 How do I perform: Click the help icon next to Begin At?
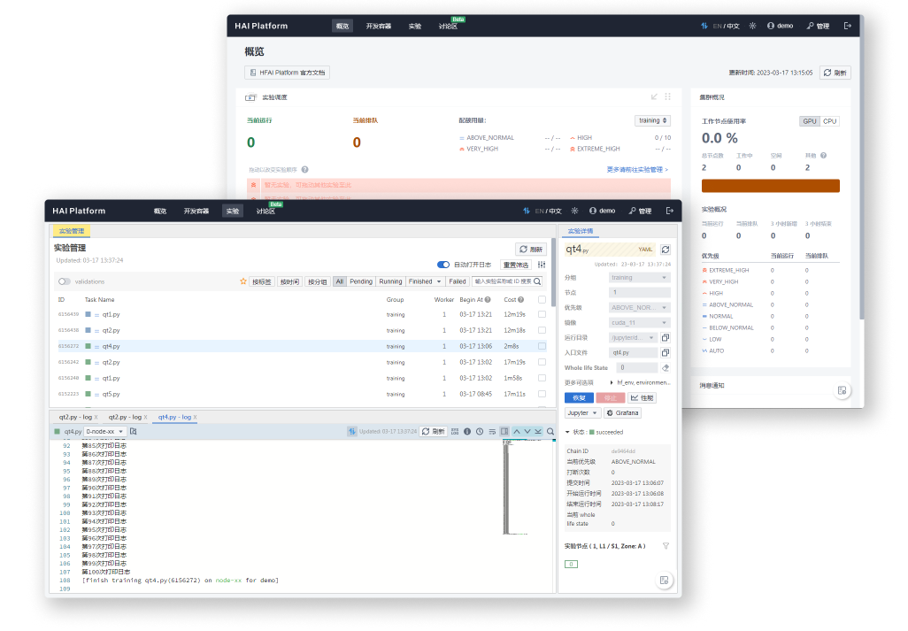[x=488, y=299]
